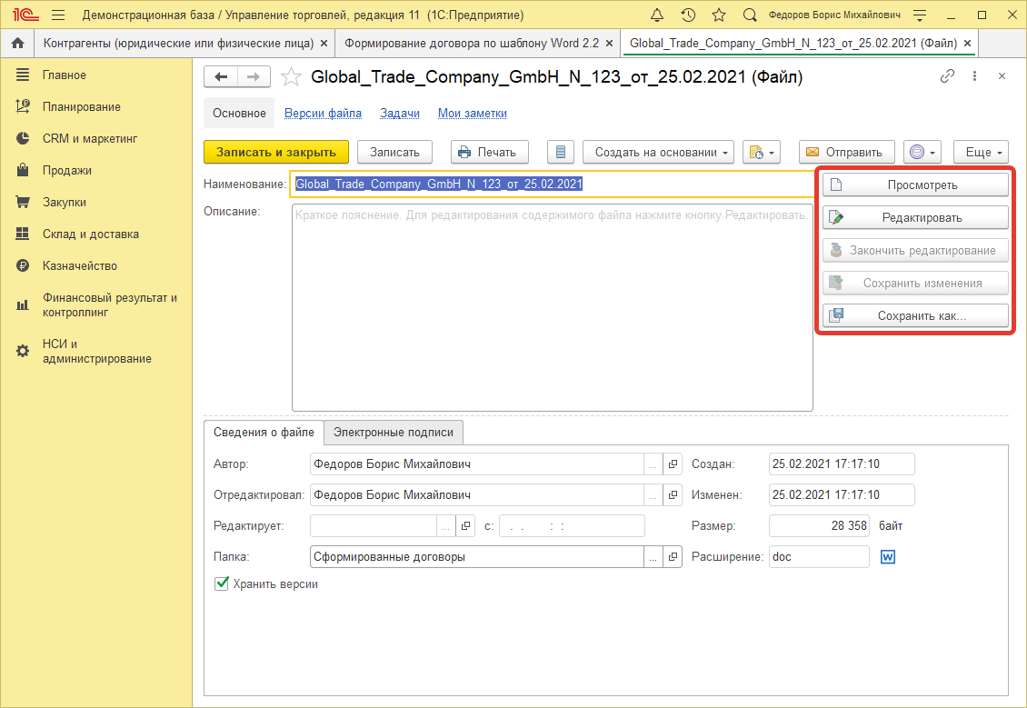Viewport: 1027px width, 708px height.
Task: Click in the Описание text area
Action: coord(552,309)
